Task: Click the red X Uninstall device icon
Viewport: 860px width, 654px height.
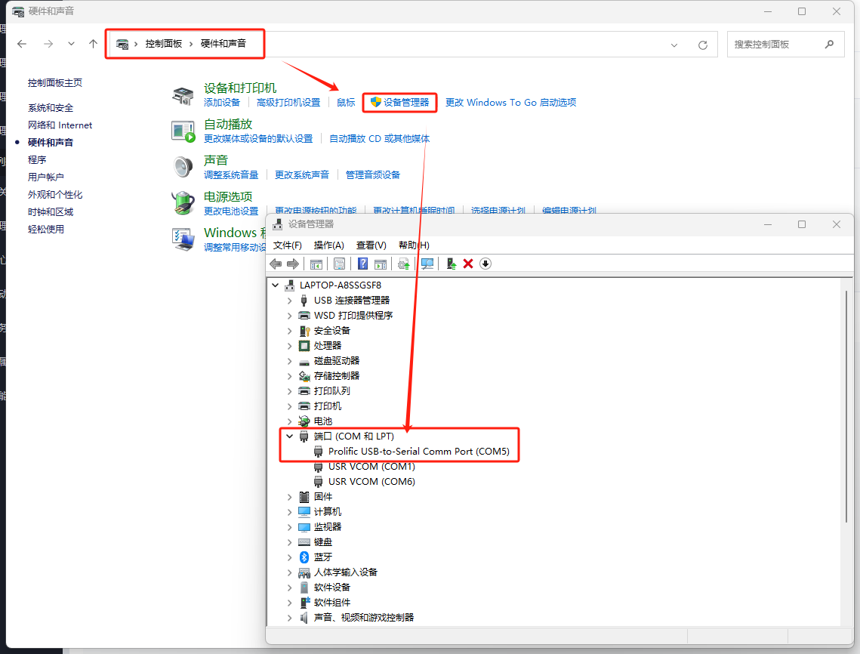Action: tap(468, 264)
